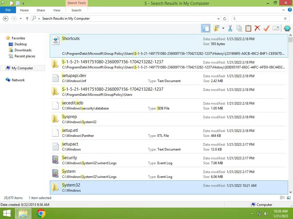Click the folder options toolbar icon
Viewport: 293px width, 219px height.
pos(216,28)
